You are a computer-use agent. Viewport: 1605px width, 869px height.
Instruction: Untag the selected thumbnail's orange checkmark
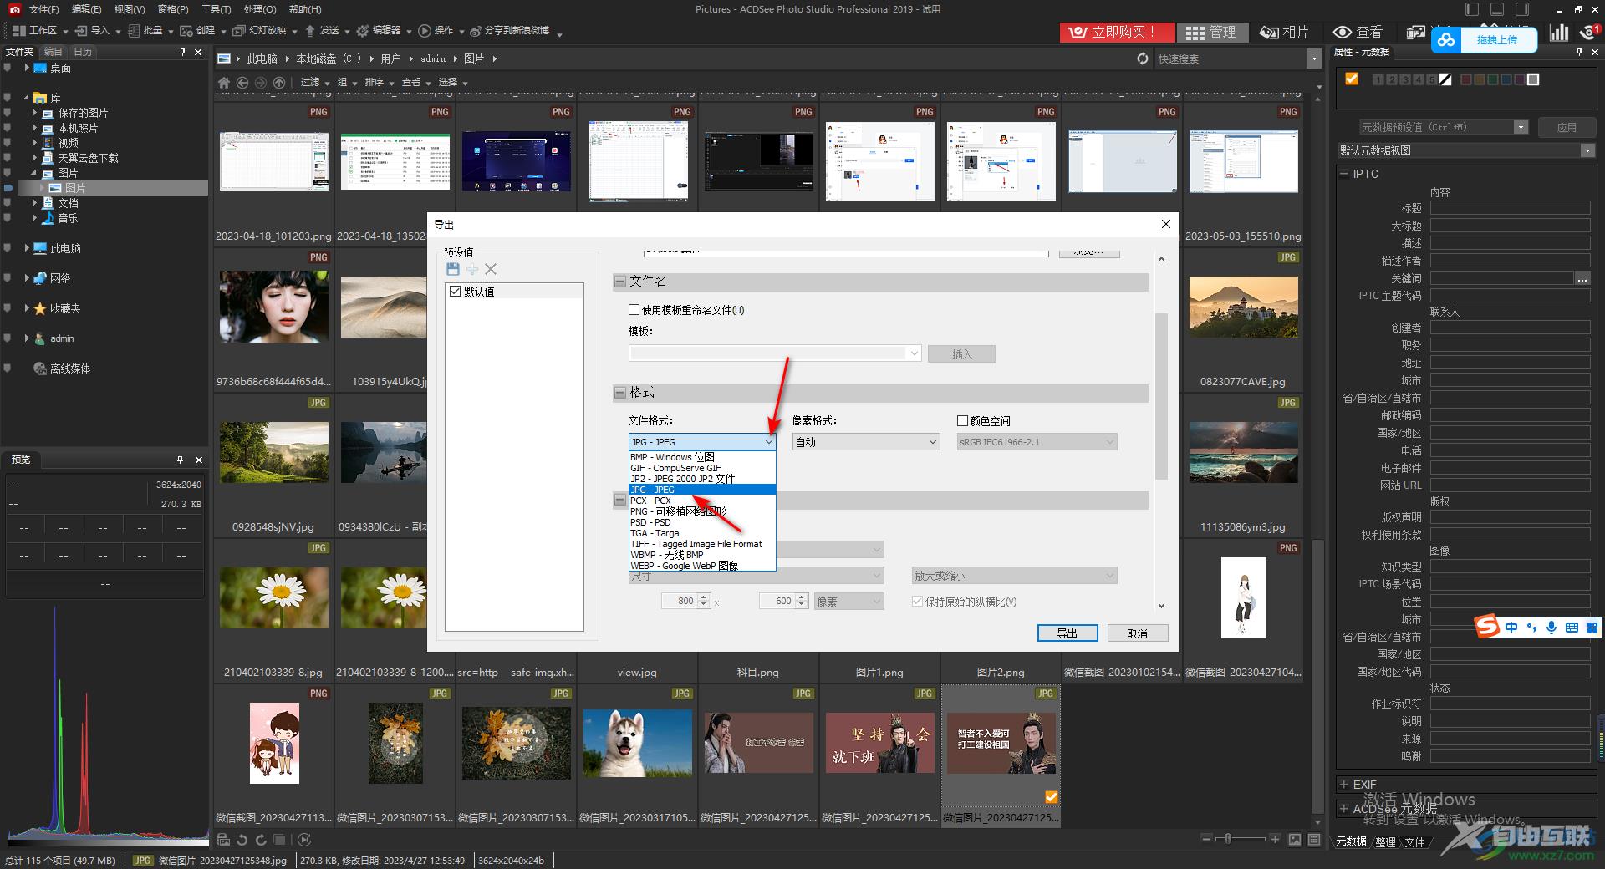coord(1052,797)
